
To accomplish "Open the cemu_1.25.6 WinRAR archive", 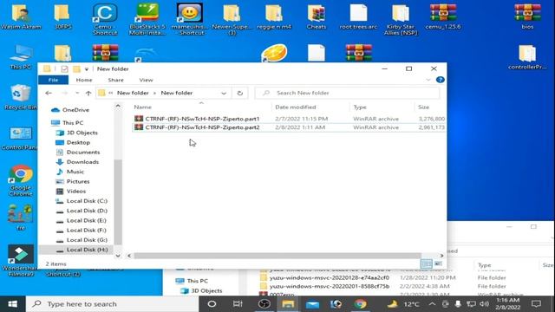I will click(443, 16).
